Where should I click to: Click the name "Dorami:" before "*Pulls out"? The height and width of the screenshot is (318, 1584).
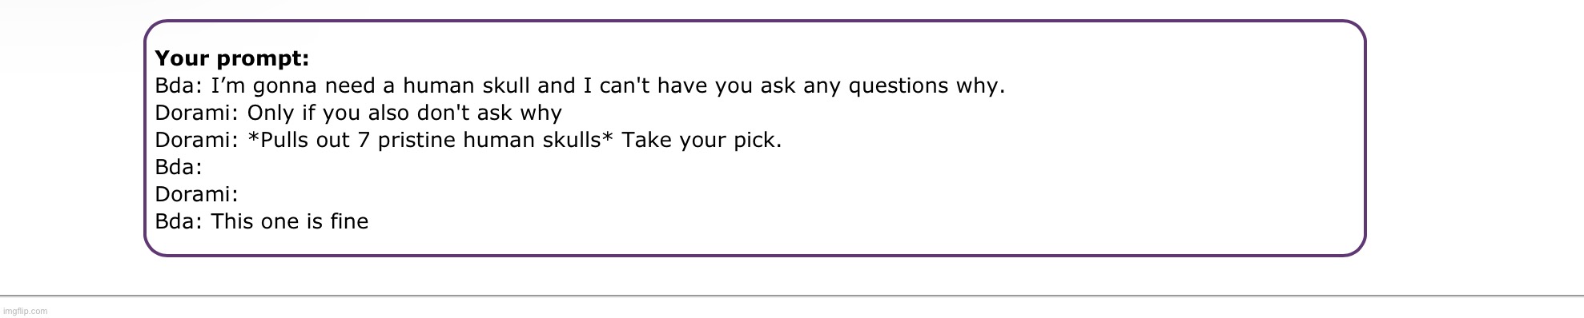pyautogui.click(x=197, y=141)
